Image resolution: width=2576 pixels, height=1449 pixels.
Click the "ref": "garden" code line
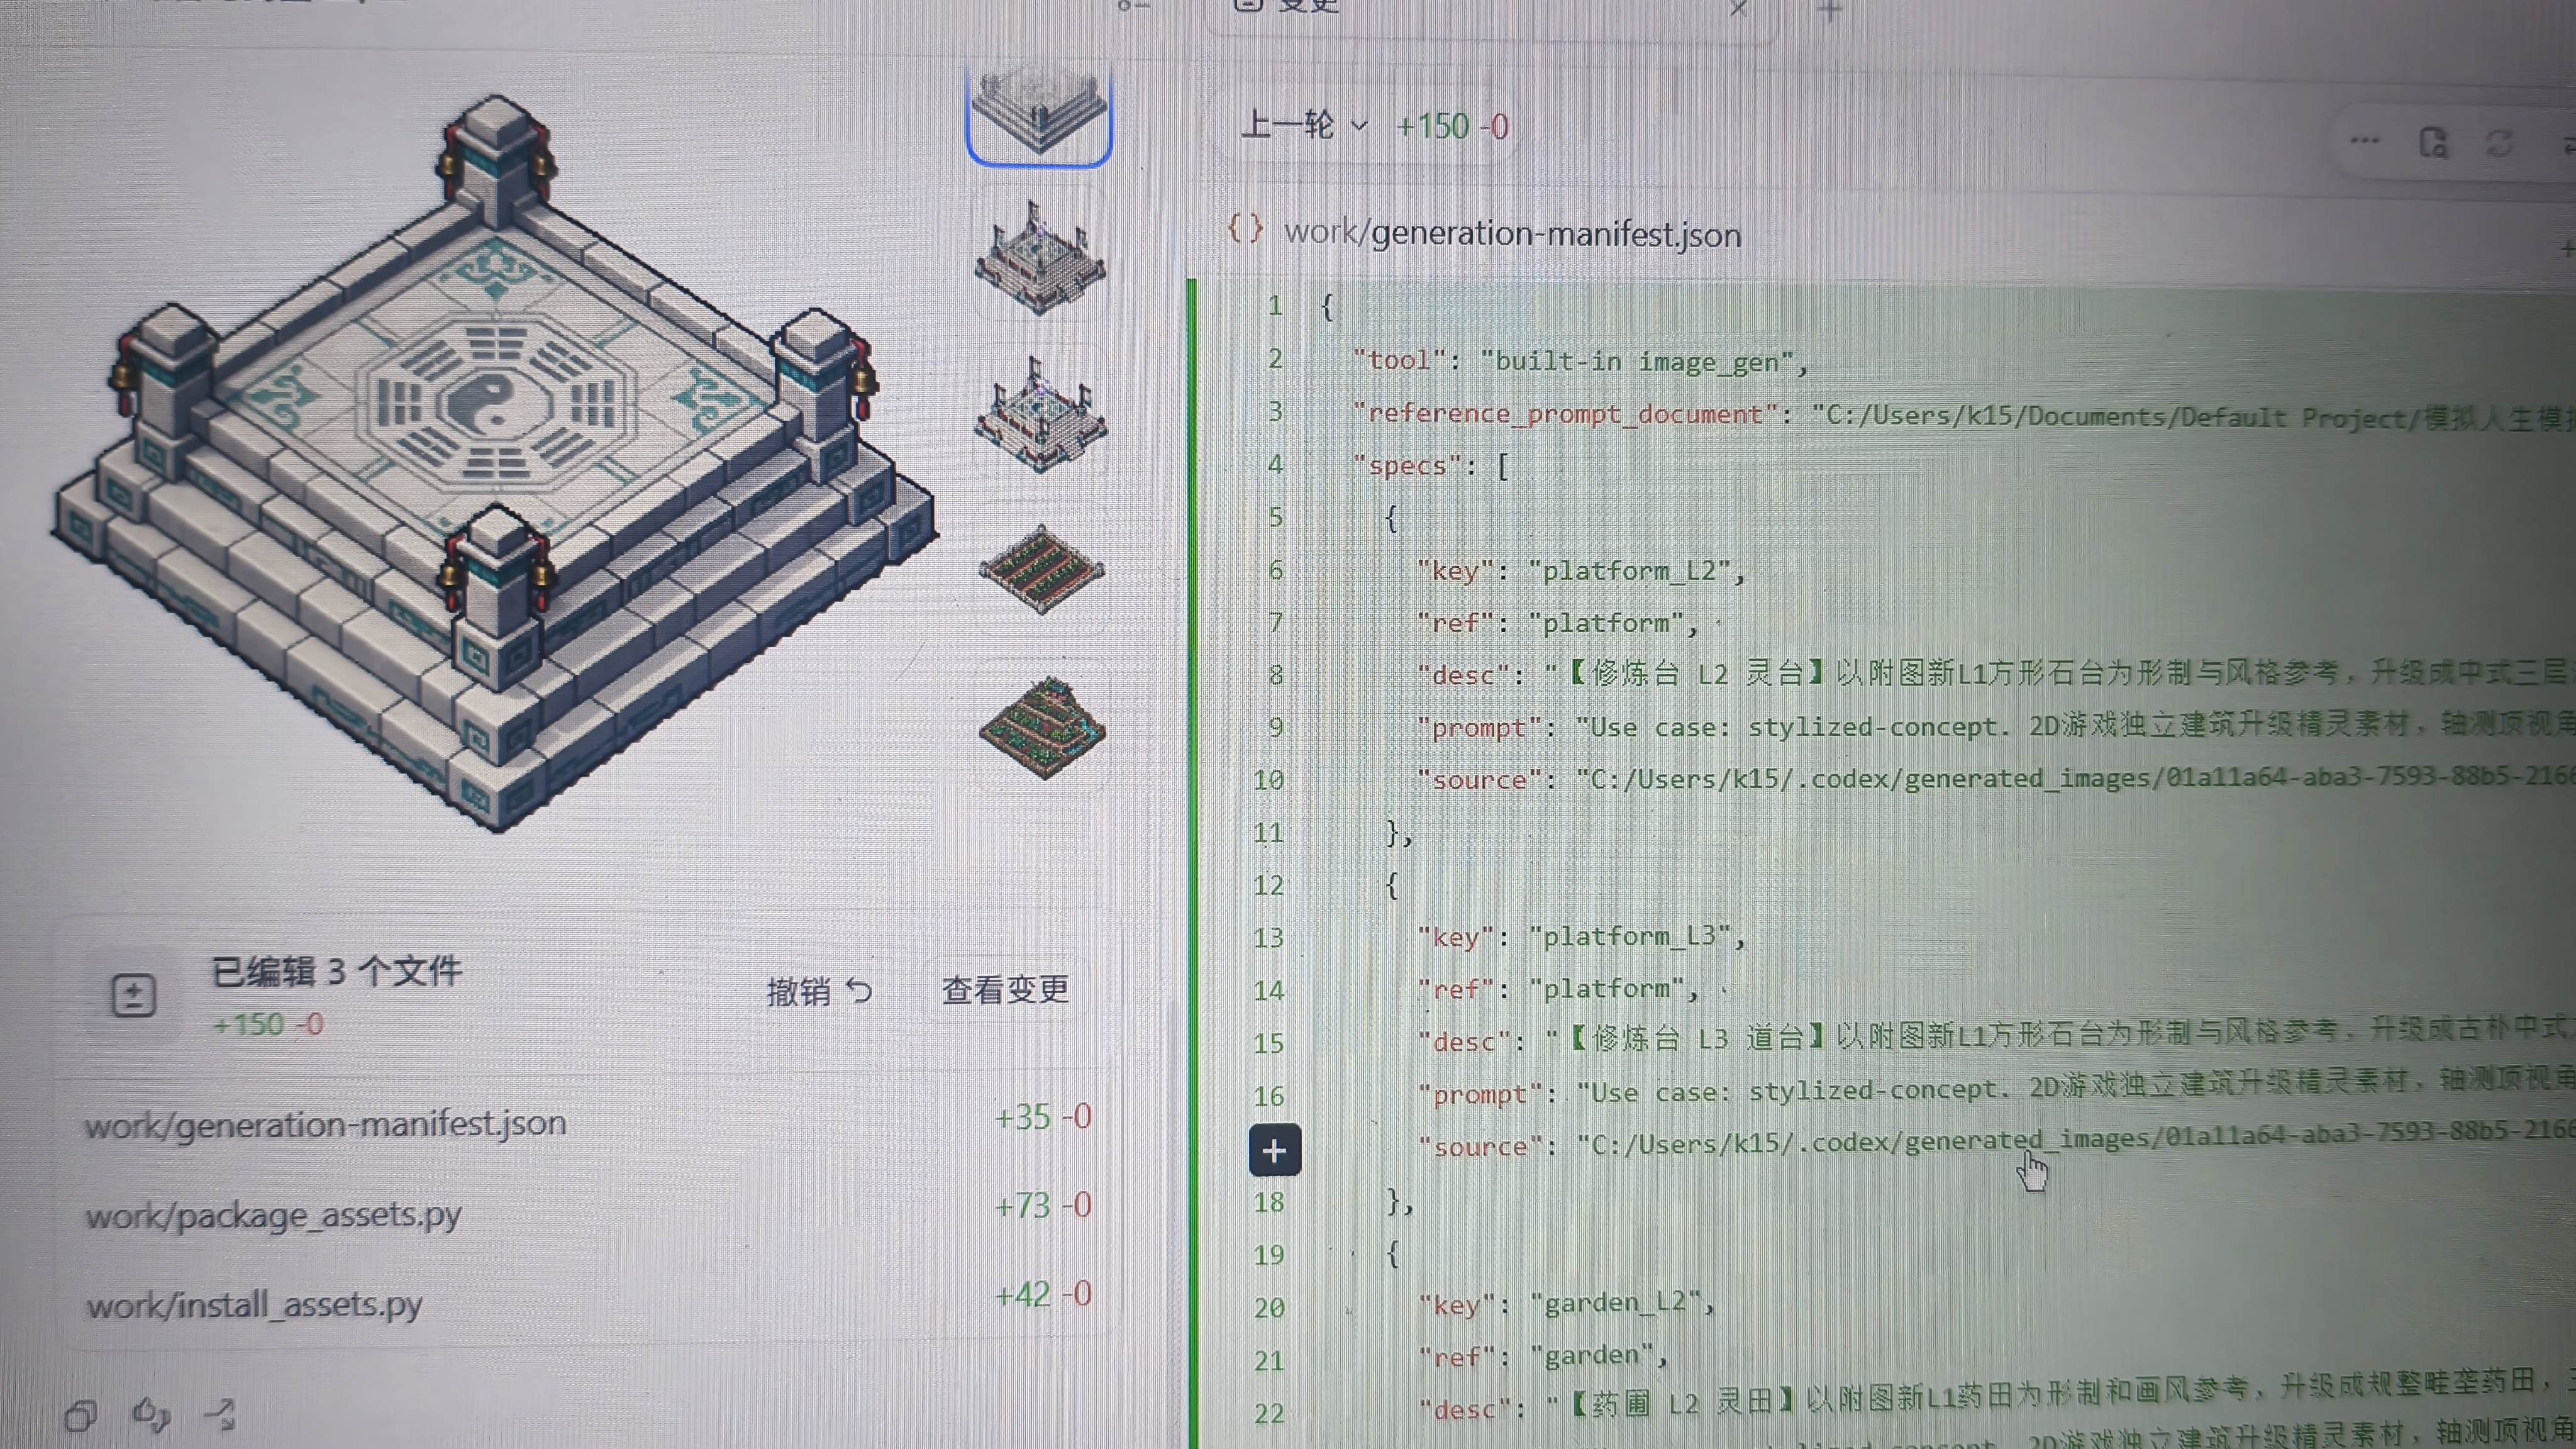coord(1544,1357)
